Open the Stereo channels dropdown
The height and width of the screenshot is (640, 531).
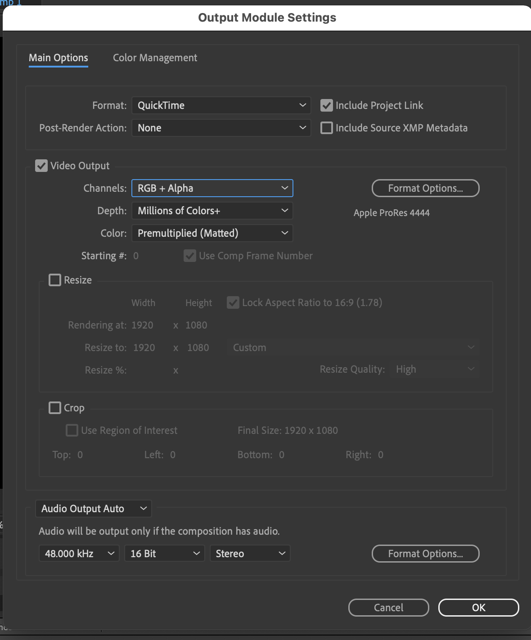[250, 553]
